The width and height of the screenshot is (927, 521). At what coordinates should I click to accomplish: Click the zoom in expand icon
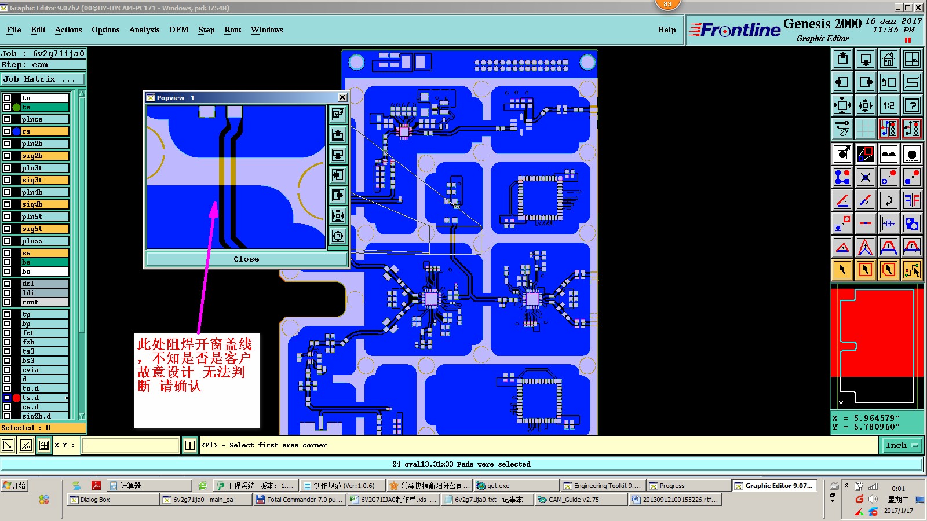(x=842, y=105)
